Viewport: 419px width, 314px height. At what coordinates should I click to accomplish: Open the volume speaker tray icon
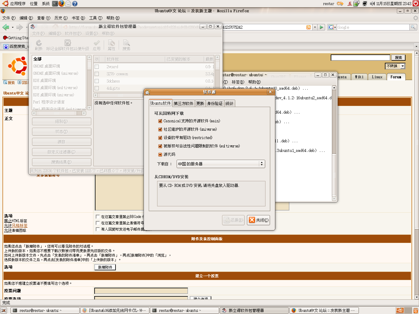[x=372, y=4]
